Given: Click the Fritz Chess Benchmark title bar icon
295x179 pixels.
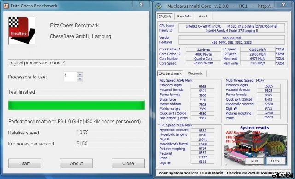Looking at the screenshot, I should [6, 6].
